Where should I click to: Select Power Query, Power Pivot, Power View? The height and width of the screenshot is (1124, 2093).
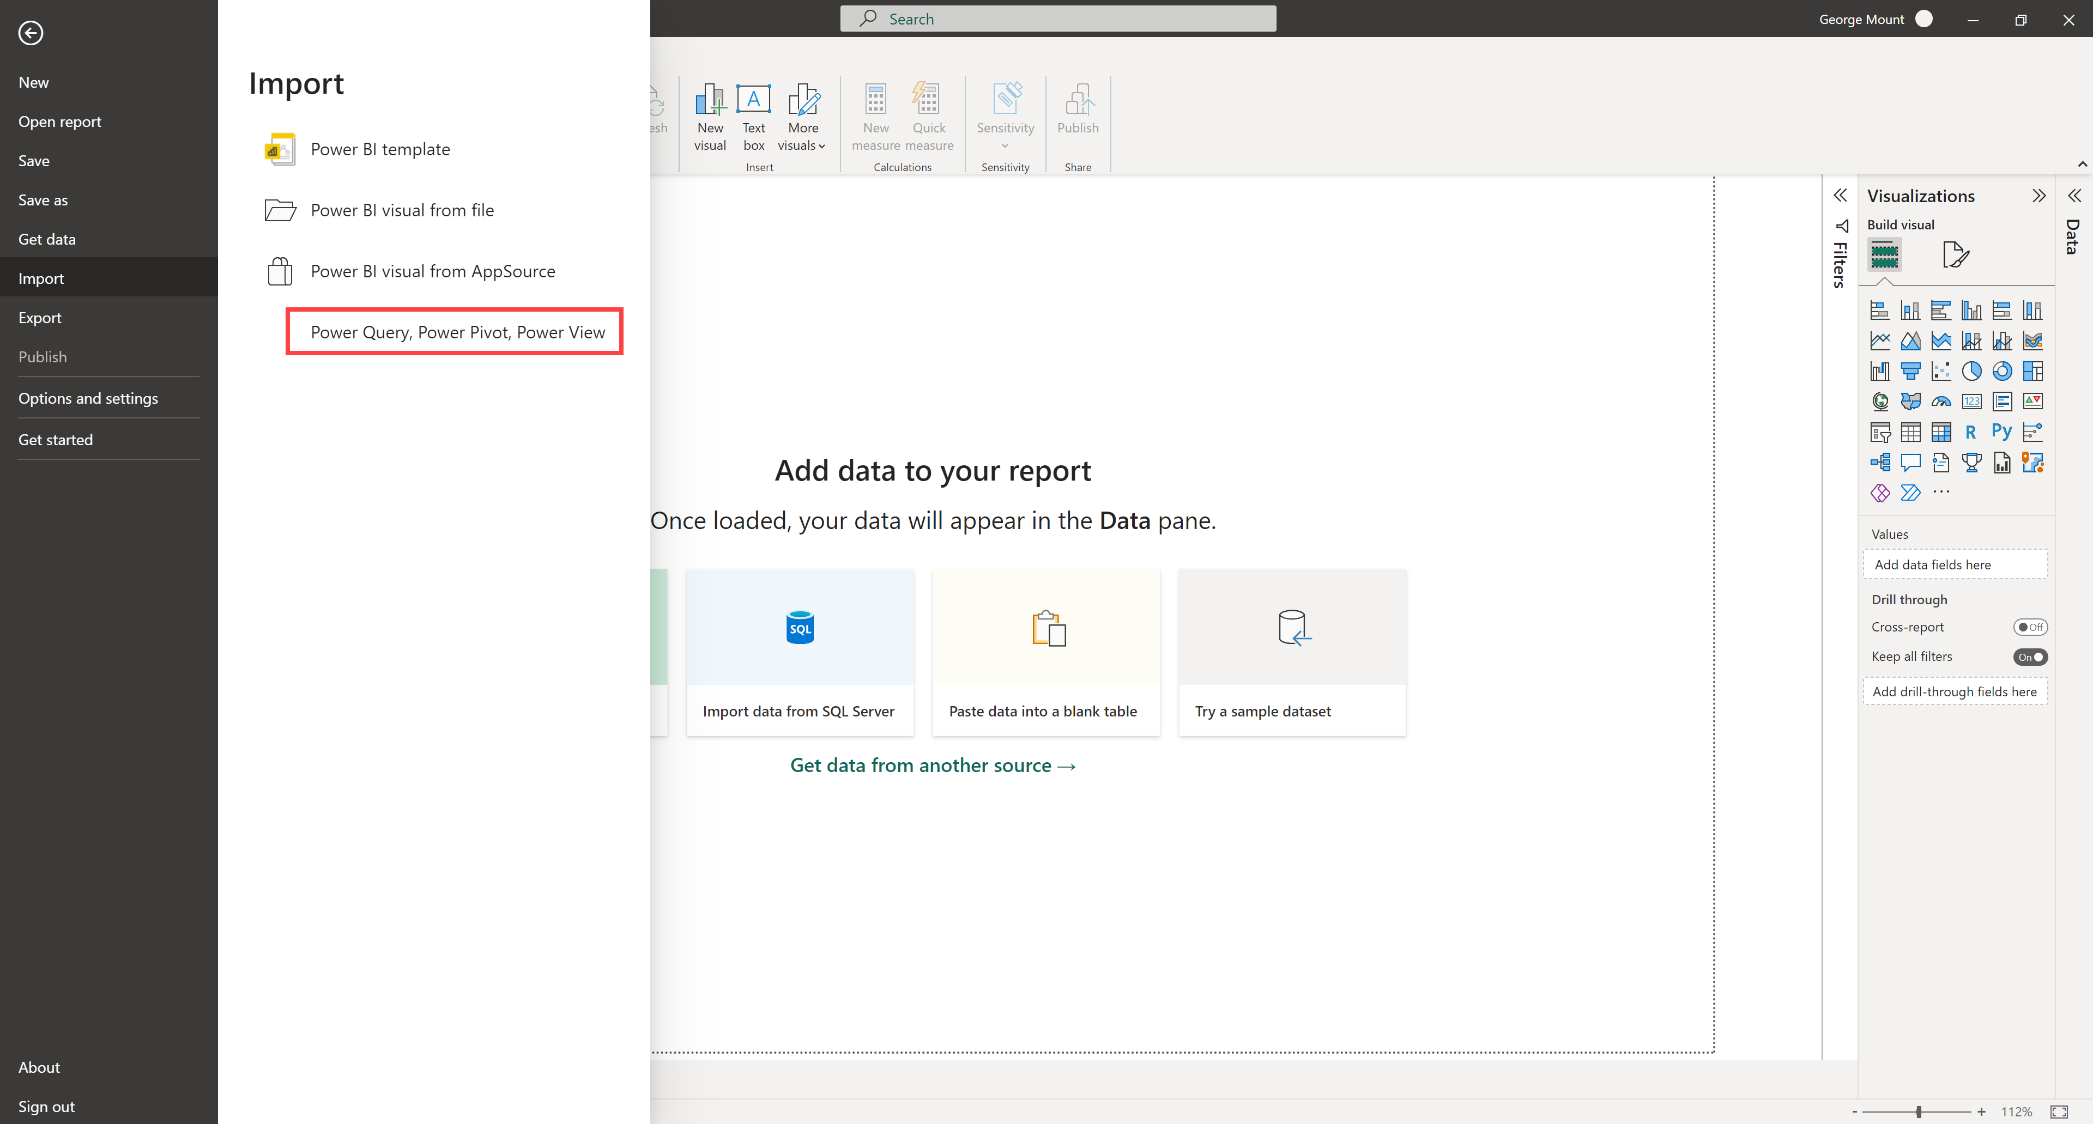click(457, 332)
